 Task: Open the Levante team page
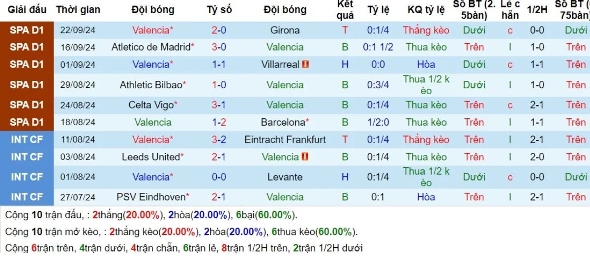point(285,177)
